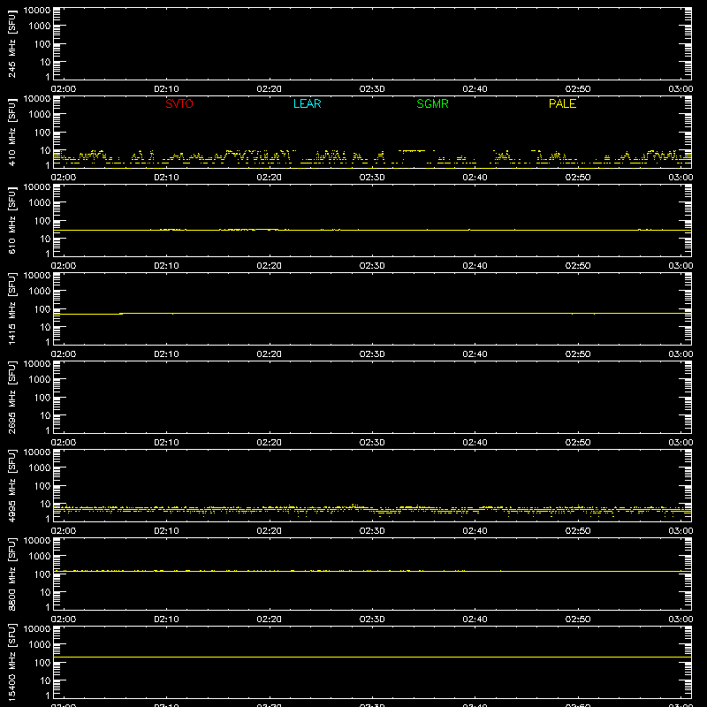Select the 4995 MHz [SFU] axis label
The image size is (707, 707).
[x=12, y=485]
